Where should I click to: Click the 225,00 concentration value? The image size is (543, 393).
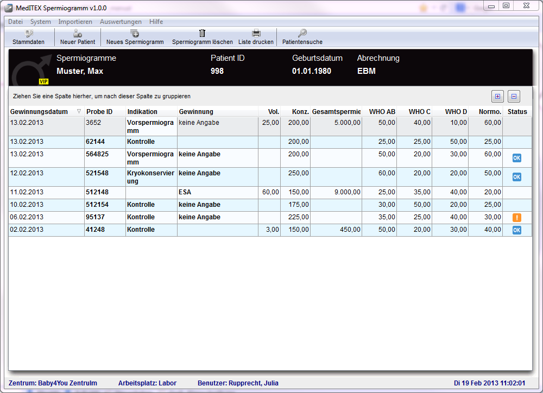click(299, 217)
